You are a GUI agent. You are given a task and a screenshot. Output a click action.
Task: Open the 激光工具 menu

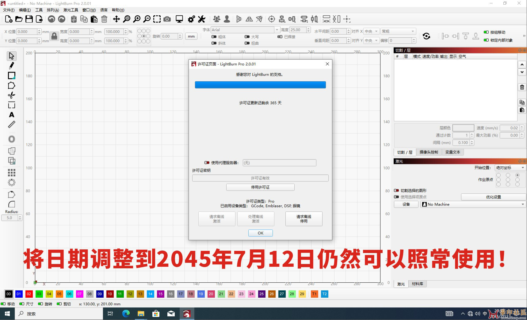click(71, 10)
